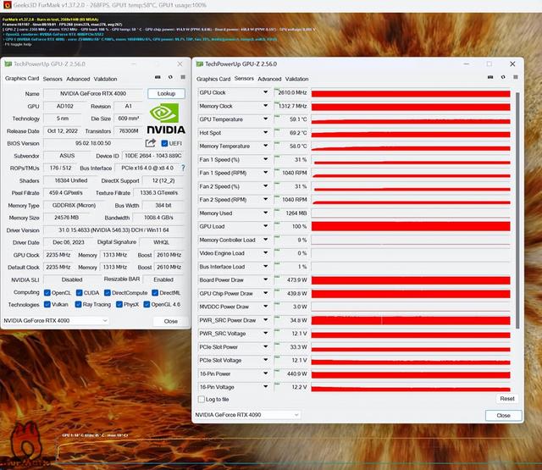This screenshot has width=542, height=470.
Task: Open Advanced tab in right window
Action: pyautogui.click(x=269, y=79)
